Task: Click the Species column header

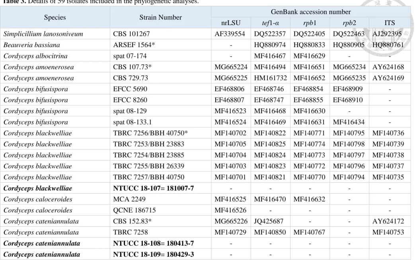Action: coord(55,17)
